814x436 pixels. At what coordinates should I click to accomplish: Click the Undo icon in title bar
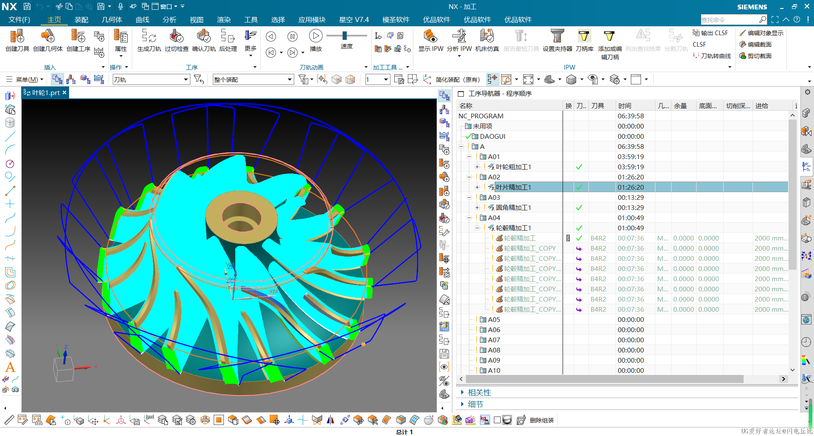(39, 6)
